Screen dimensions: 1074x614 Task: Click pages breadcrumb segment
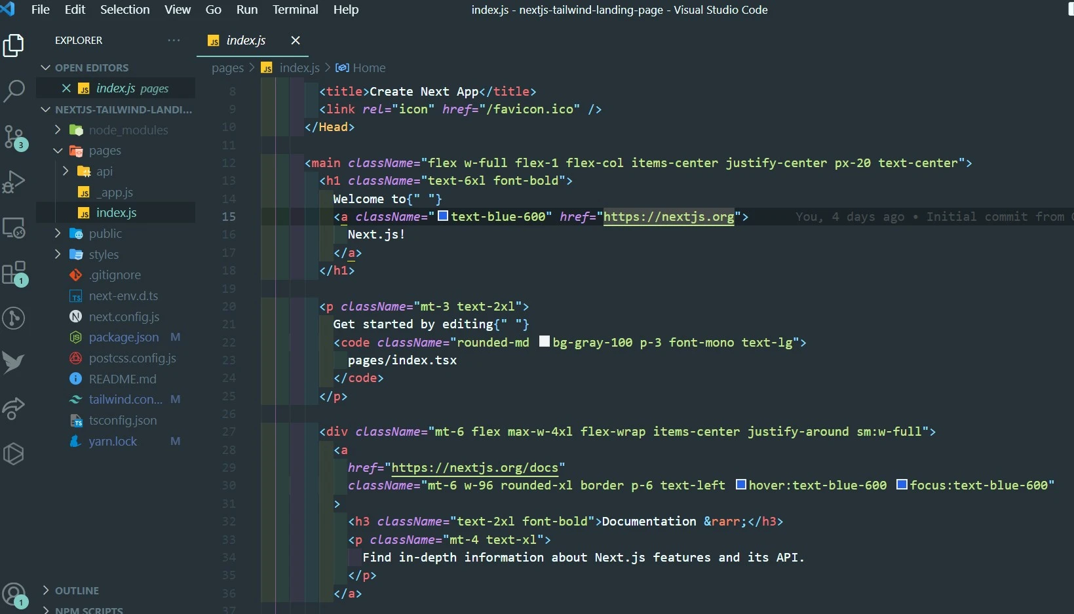click(227, 68)
